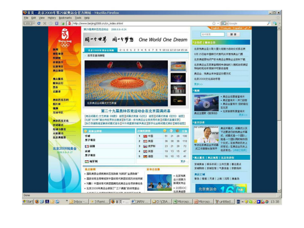Click the site identity icon in address bar
This screenshot has height=228, width=304.
pyautogui.click(x=70, y=23)
